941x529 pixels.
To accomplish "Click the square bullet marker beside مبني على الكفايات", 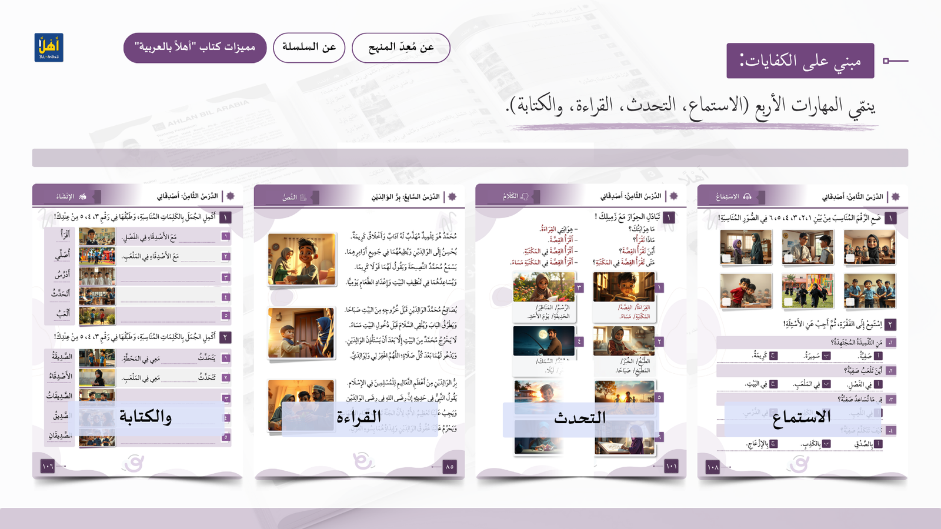I will pyautogui.click(x=886, y=61).
